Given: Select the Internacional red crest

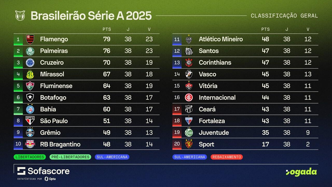Looking at the screenshot, I should click(189, 98).
